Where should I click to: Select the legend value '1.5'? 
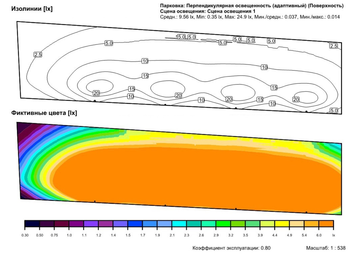(x=128, y=235)
